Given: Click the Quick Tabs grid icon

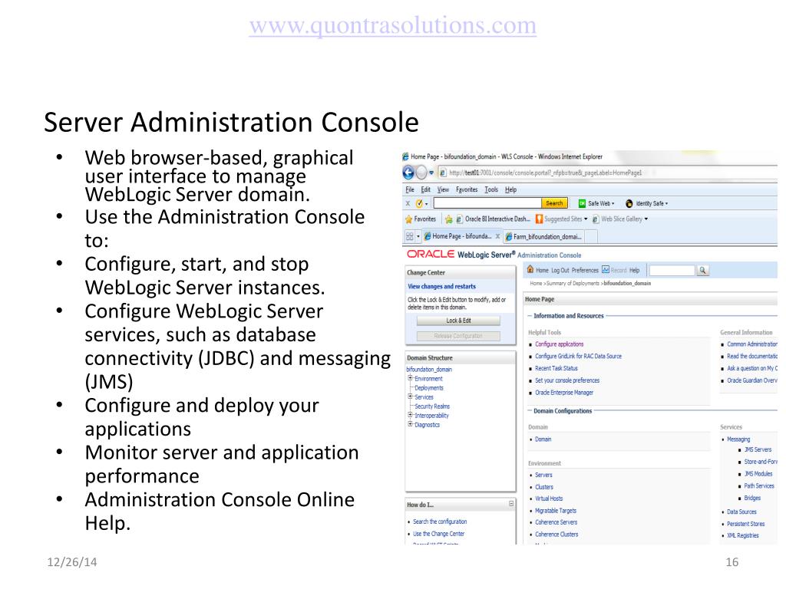Looking at the screenshot, I should (410, 236).
